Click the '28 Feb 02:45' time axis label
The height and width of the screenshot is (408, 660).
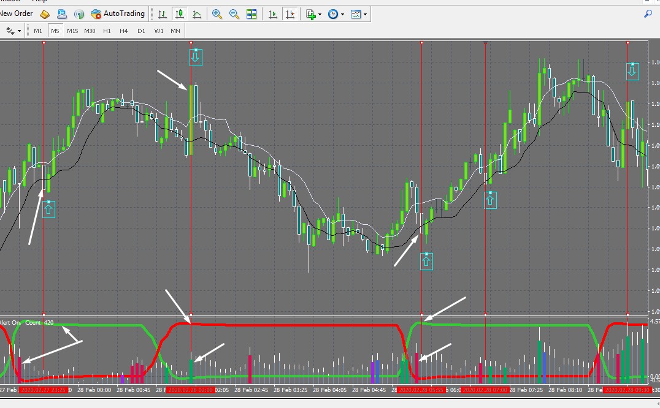(251, 390)
